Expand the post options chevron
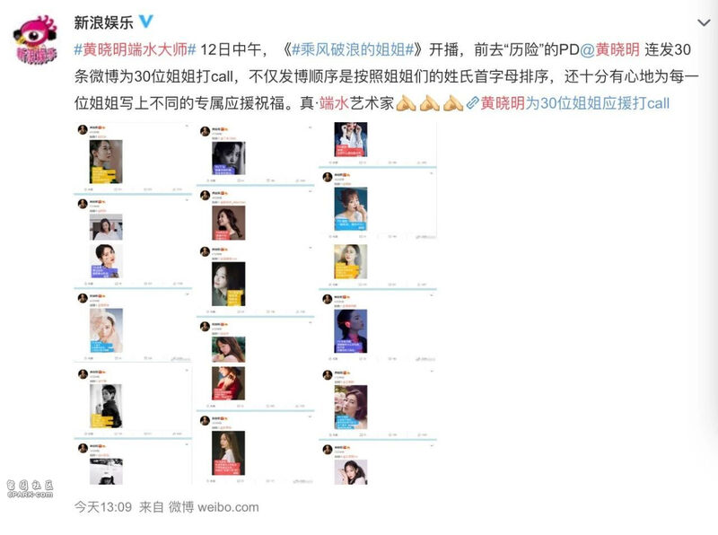 [x=704, y=22]
